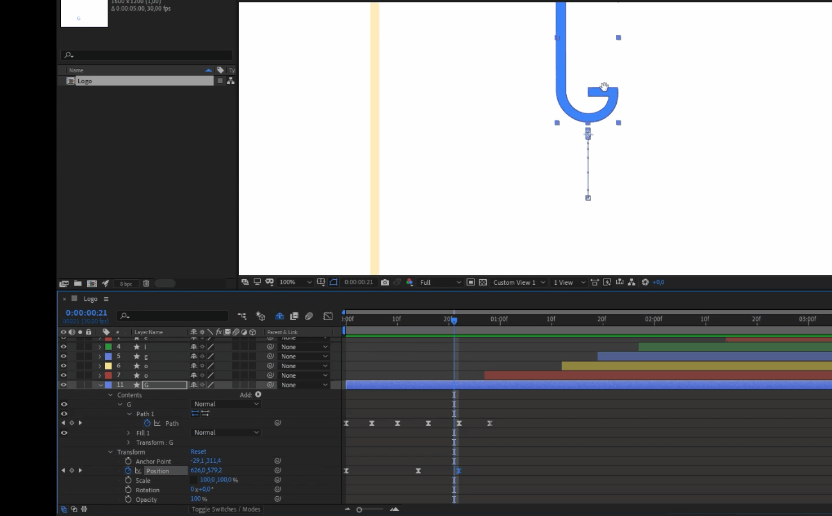Expand Transform : G group
The width and height of the screenshot is (832, 516).
pyautogui.click(x=129, y=443)
